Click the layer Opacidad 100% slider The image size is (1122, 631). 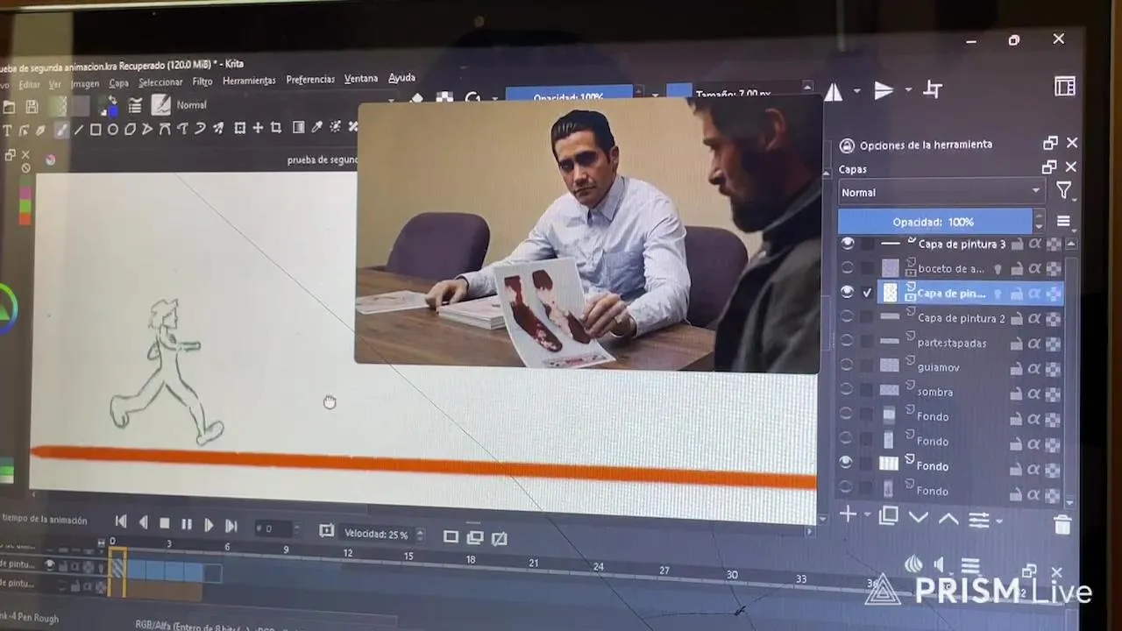[x=934, y=222]
